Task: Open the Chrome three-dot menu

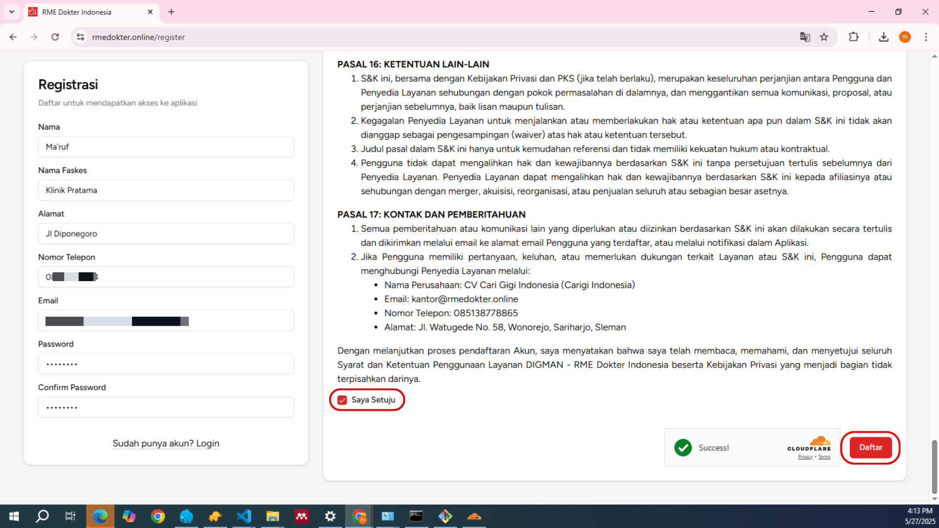Action: (x=926, y=37)
